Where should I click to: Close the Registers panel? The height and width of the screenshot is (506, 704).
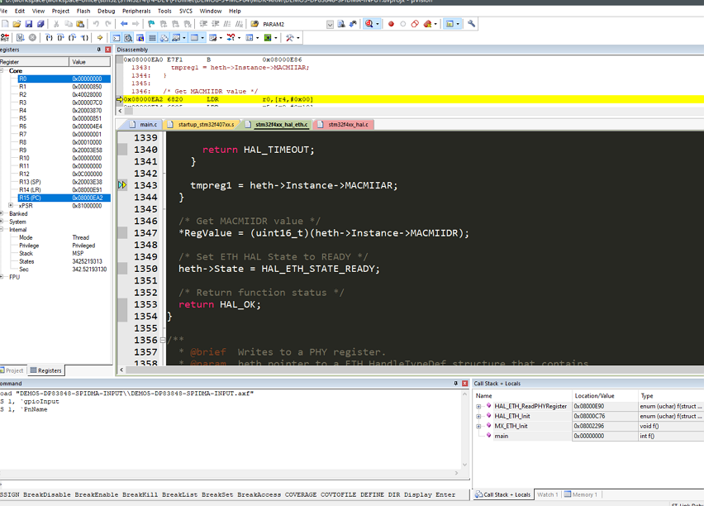point(107,50)
